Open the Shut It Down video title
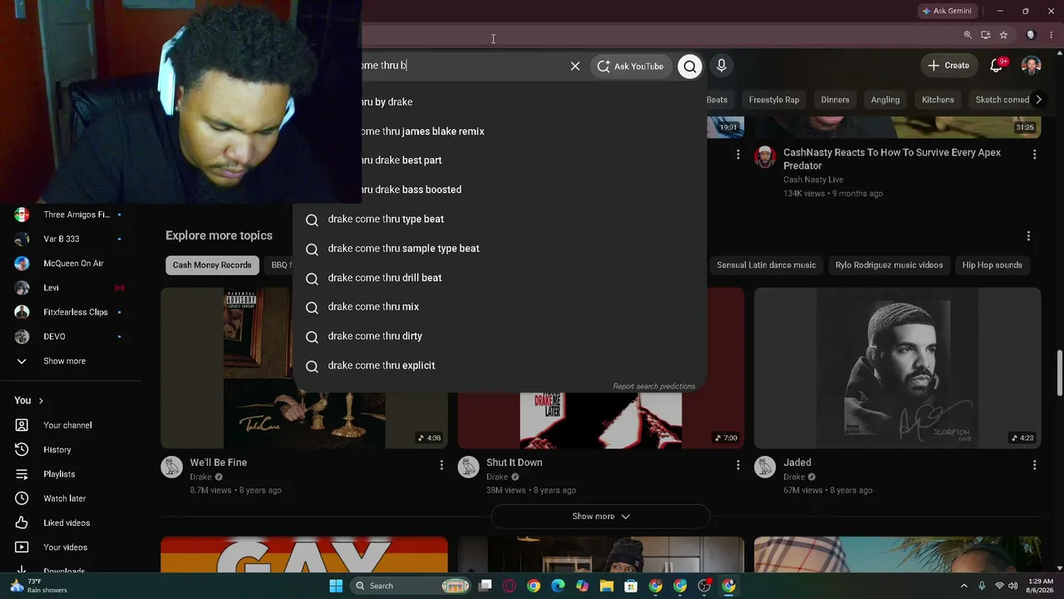The image size is (1064, 599). click(515, 463)
